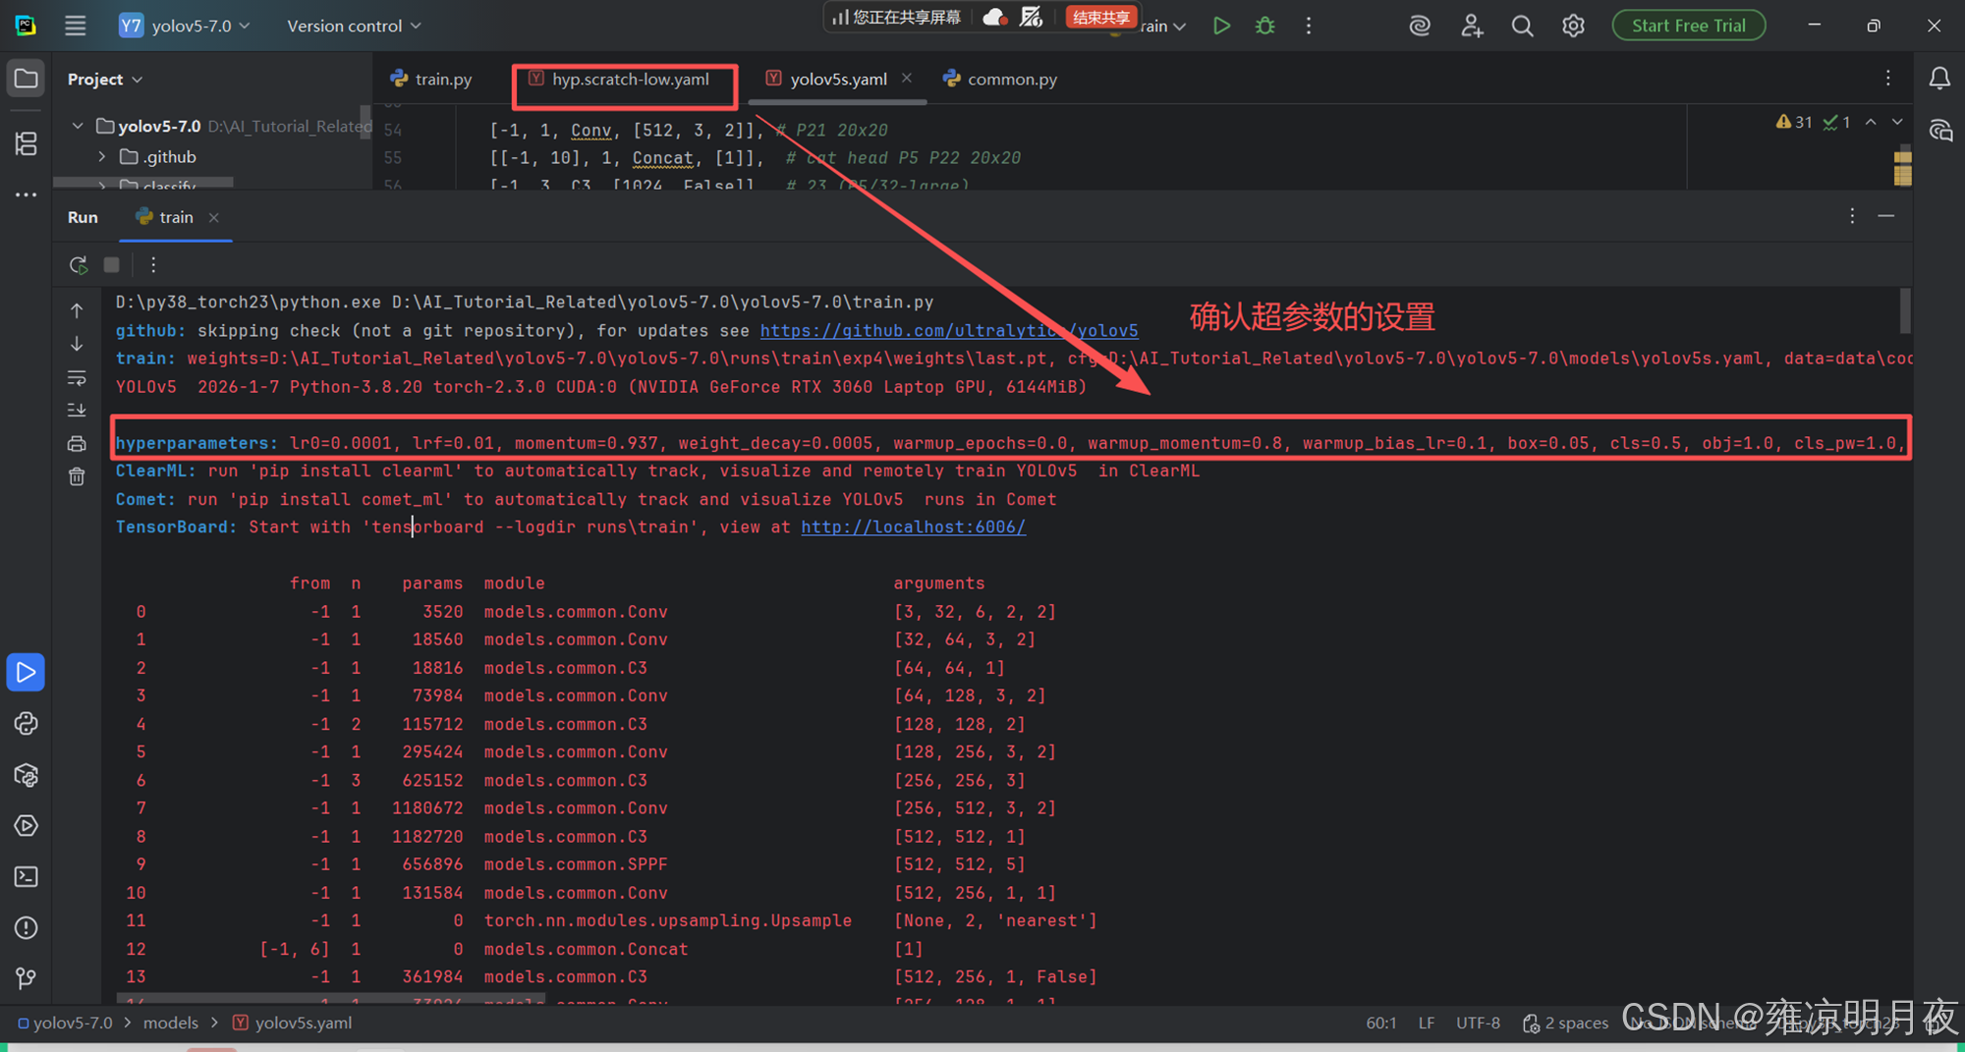Run the current configuration with green arrow
Screen dimensions: 1965x1052
1221,26
